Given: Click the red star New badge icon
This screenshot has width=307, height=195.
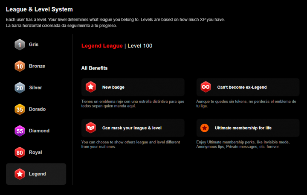Looking at the screenshot, I should [x=90, y=87].
